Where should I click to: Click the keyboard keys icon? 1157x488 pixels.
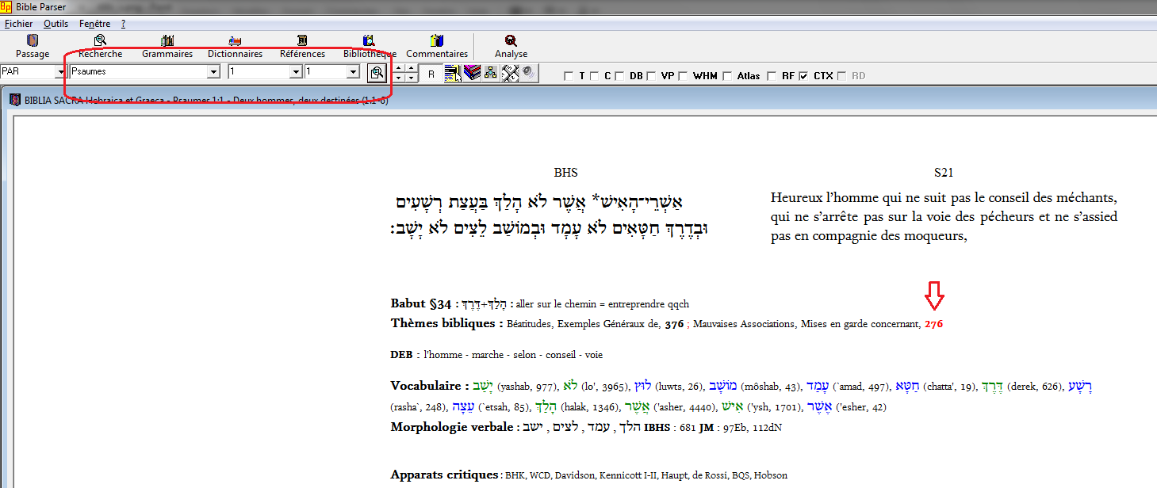[510, 73]
